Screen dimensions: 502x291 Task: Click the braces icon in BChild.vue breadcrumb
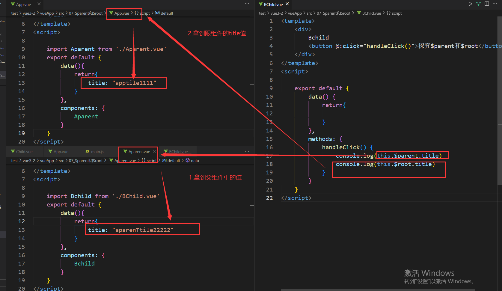pyautogui.click(x=388, y=13)
